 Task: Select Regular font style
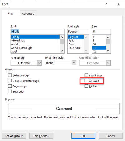pyautogui.click(x=76, y=37)
